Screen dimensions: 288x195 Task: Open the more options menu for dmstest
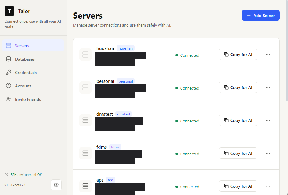268,120
